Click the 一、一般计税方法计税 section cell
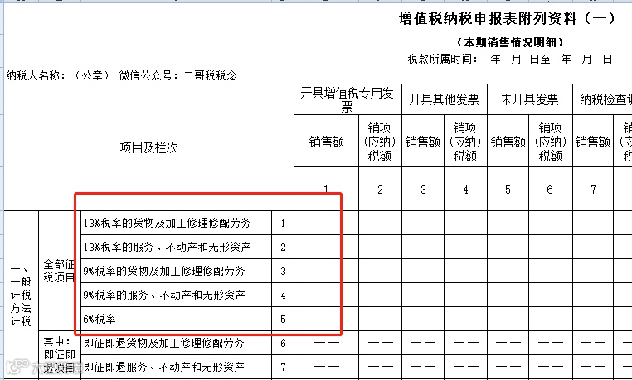This screenshot has height=380, width=632. tap(21, 295)
